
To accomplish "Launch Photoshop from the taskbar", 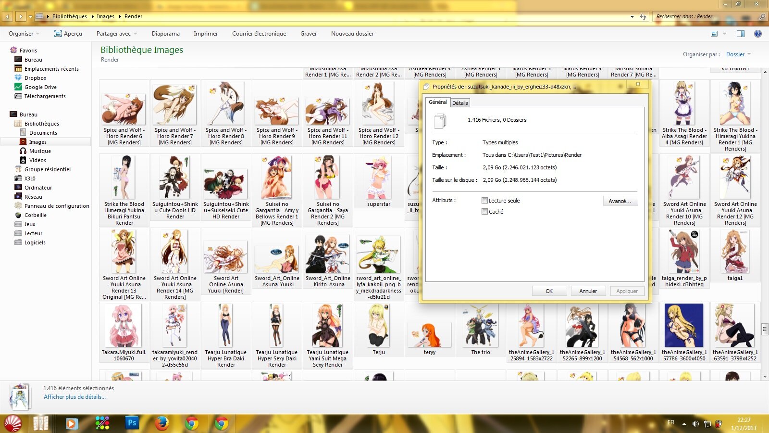I will pyautogui.click(x=132, y=423).
